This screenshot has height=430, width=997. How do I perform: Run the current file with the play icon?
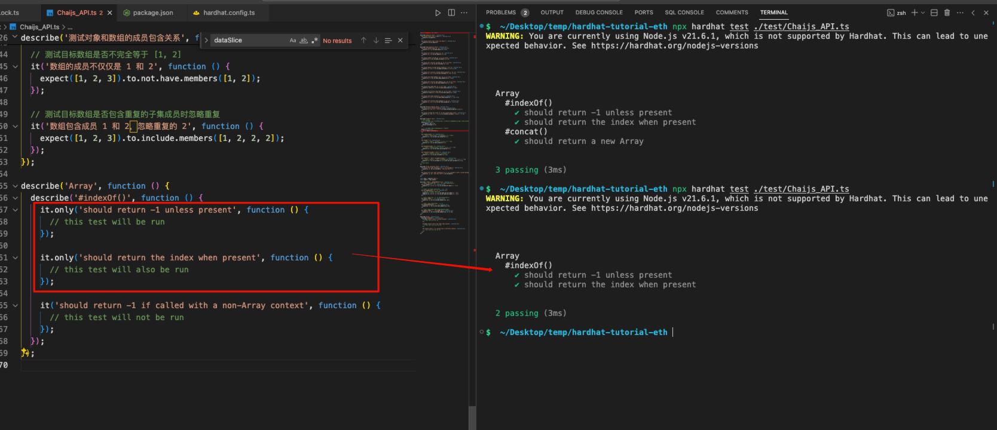pos(438,13)
